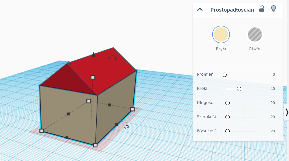Click the Wysokość slider handle
The width and height of the screenshot is (289, 161).
coord(228,131)
